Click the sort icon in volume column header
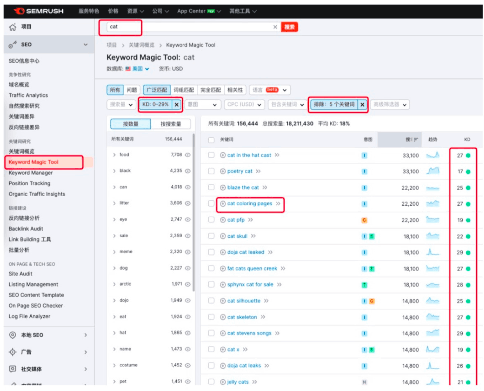Screen dimensions: 484x391 coord(416,140)
